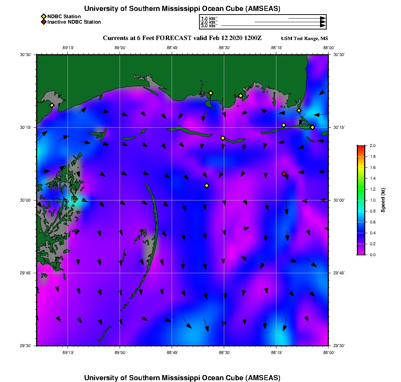Image resolution: width=401 pixels, height=382 pixels.
Task: Click the -89°00' longitude label on bottom axis
Action: 120,353
